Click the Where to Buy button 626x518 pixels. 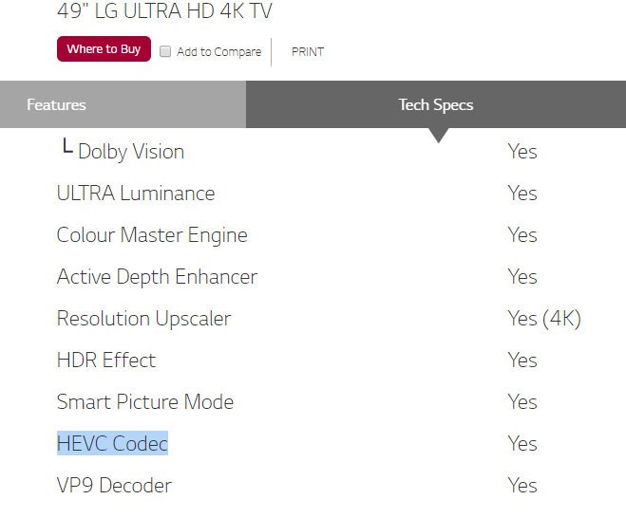point(104,49)
